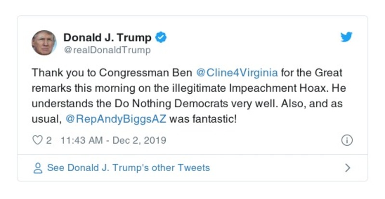Click the Twitter bird logo
The width and height of the screenshot is (385, 199).
346,37
